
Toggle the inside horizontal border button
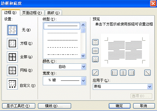95,51
